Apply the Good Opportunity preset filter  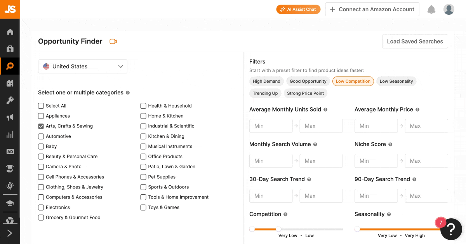click(x=308, y=81)
